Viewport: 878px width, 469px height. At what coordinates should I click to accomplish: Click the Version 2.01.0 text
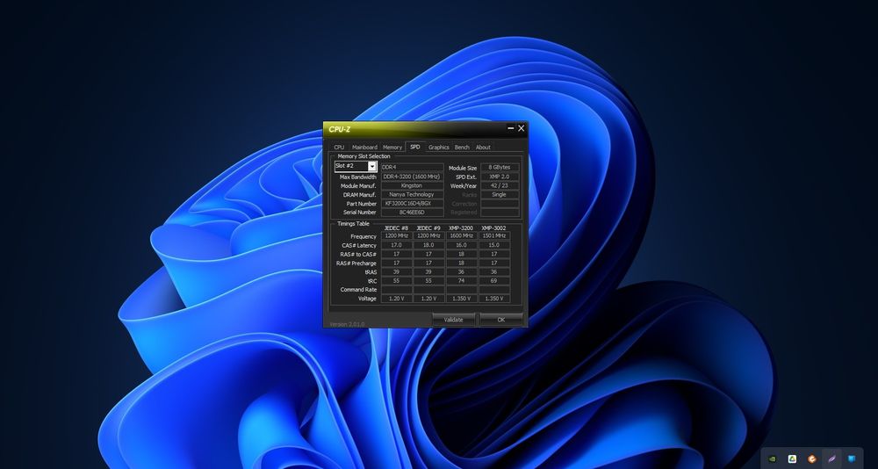347,324
